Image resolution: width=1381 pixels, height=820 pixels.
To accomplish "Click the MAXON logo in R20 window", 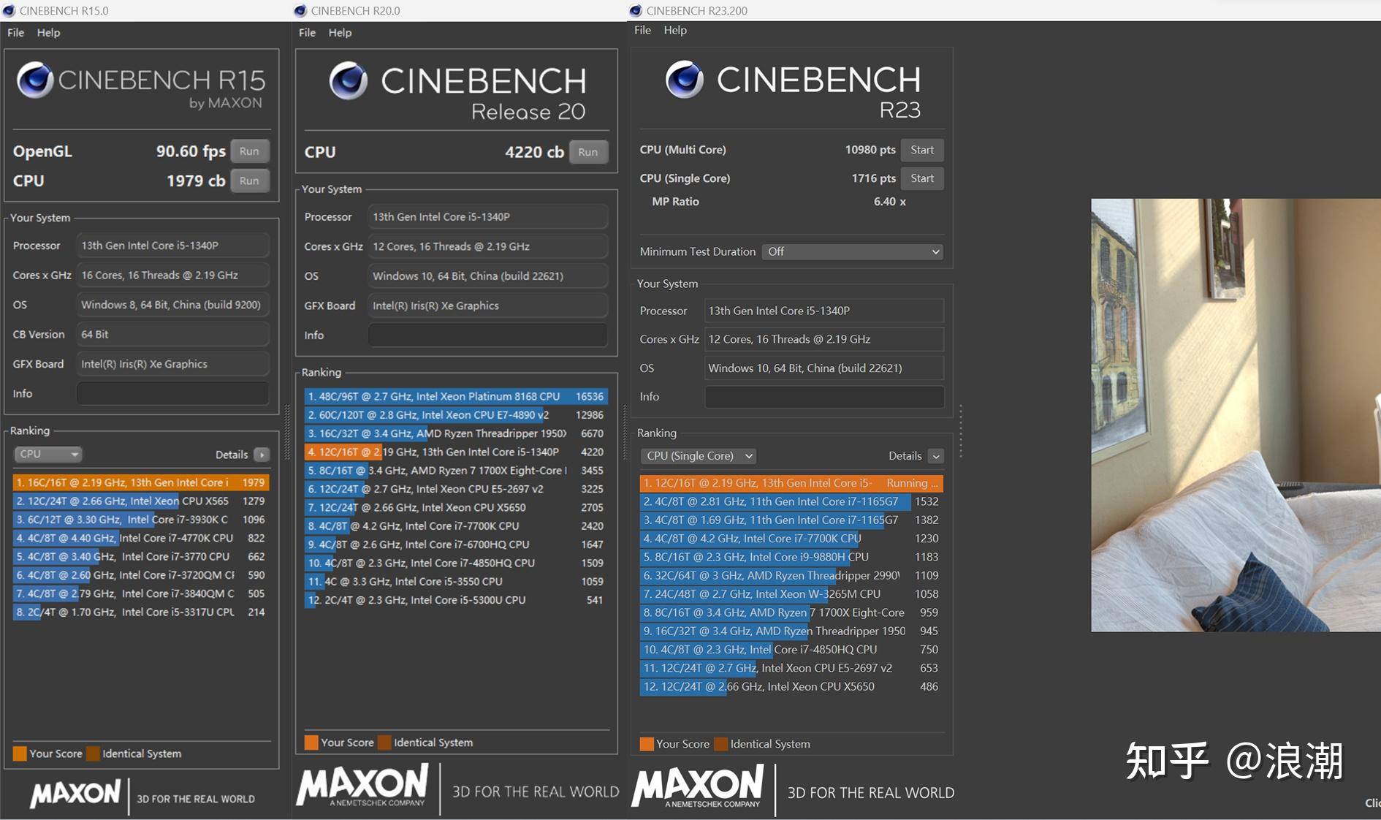I will (x=362, y=786).
